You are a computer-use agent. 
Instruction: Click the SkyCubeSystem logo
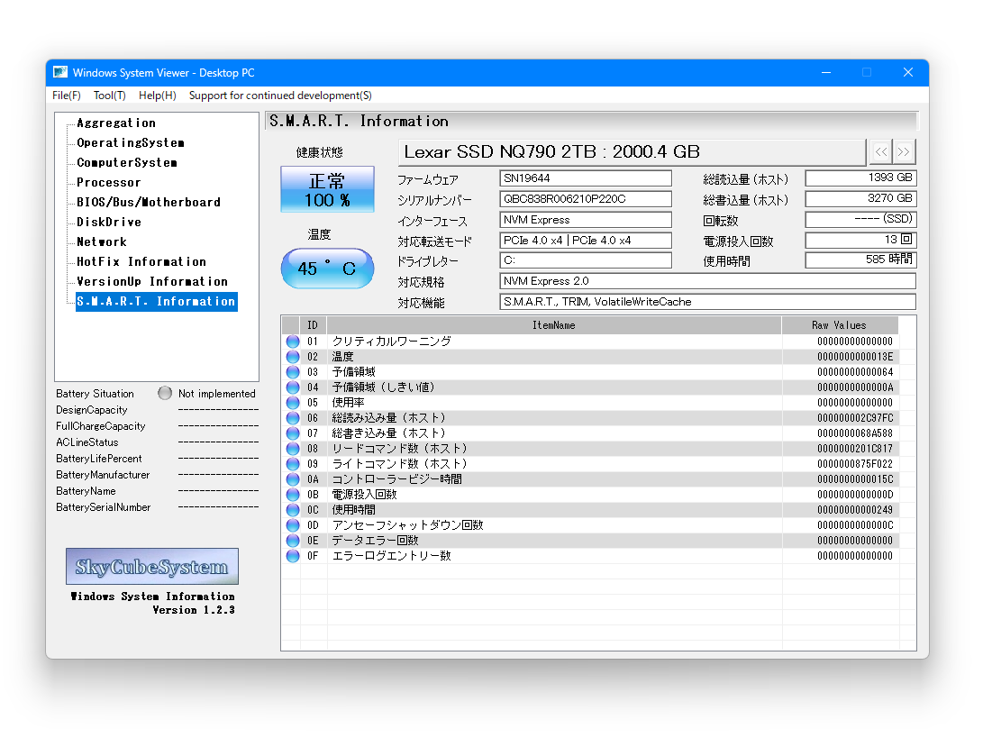coord(151,566)
